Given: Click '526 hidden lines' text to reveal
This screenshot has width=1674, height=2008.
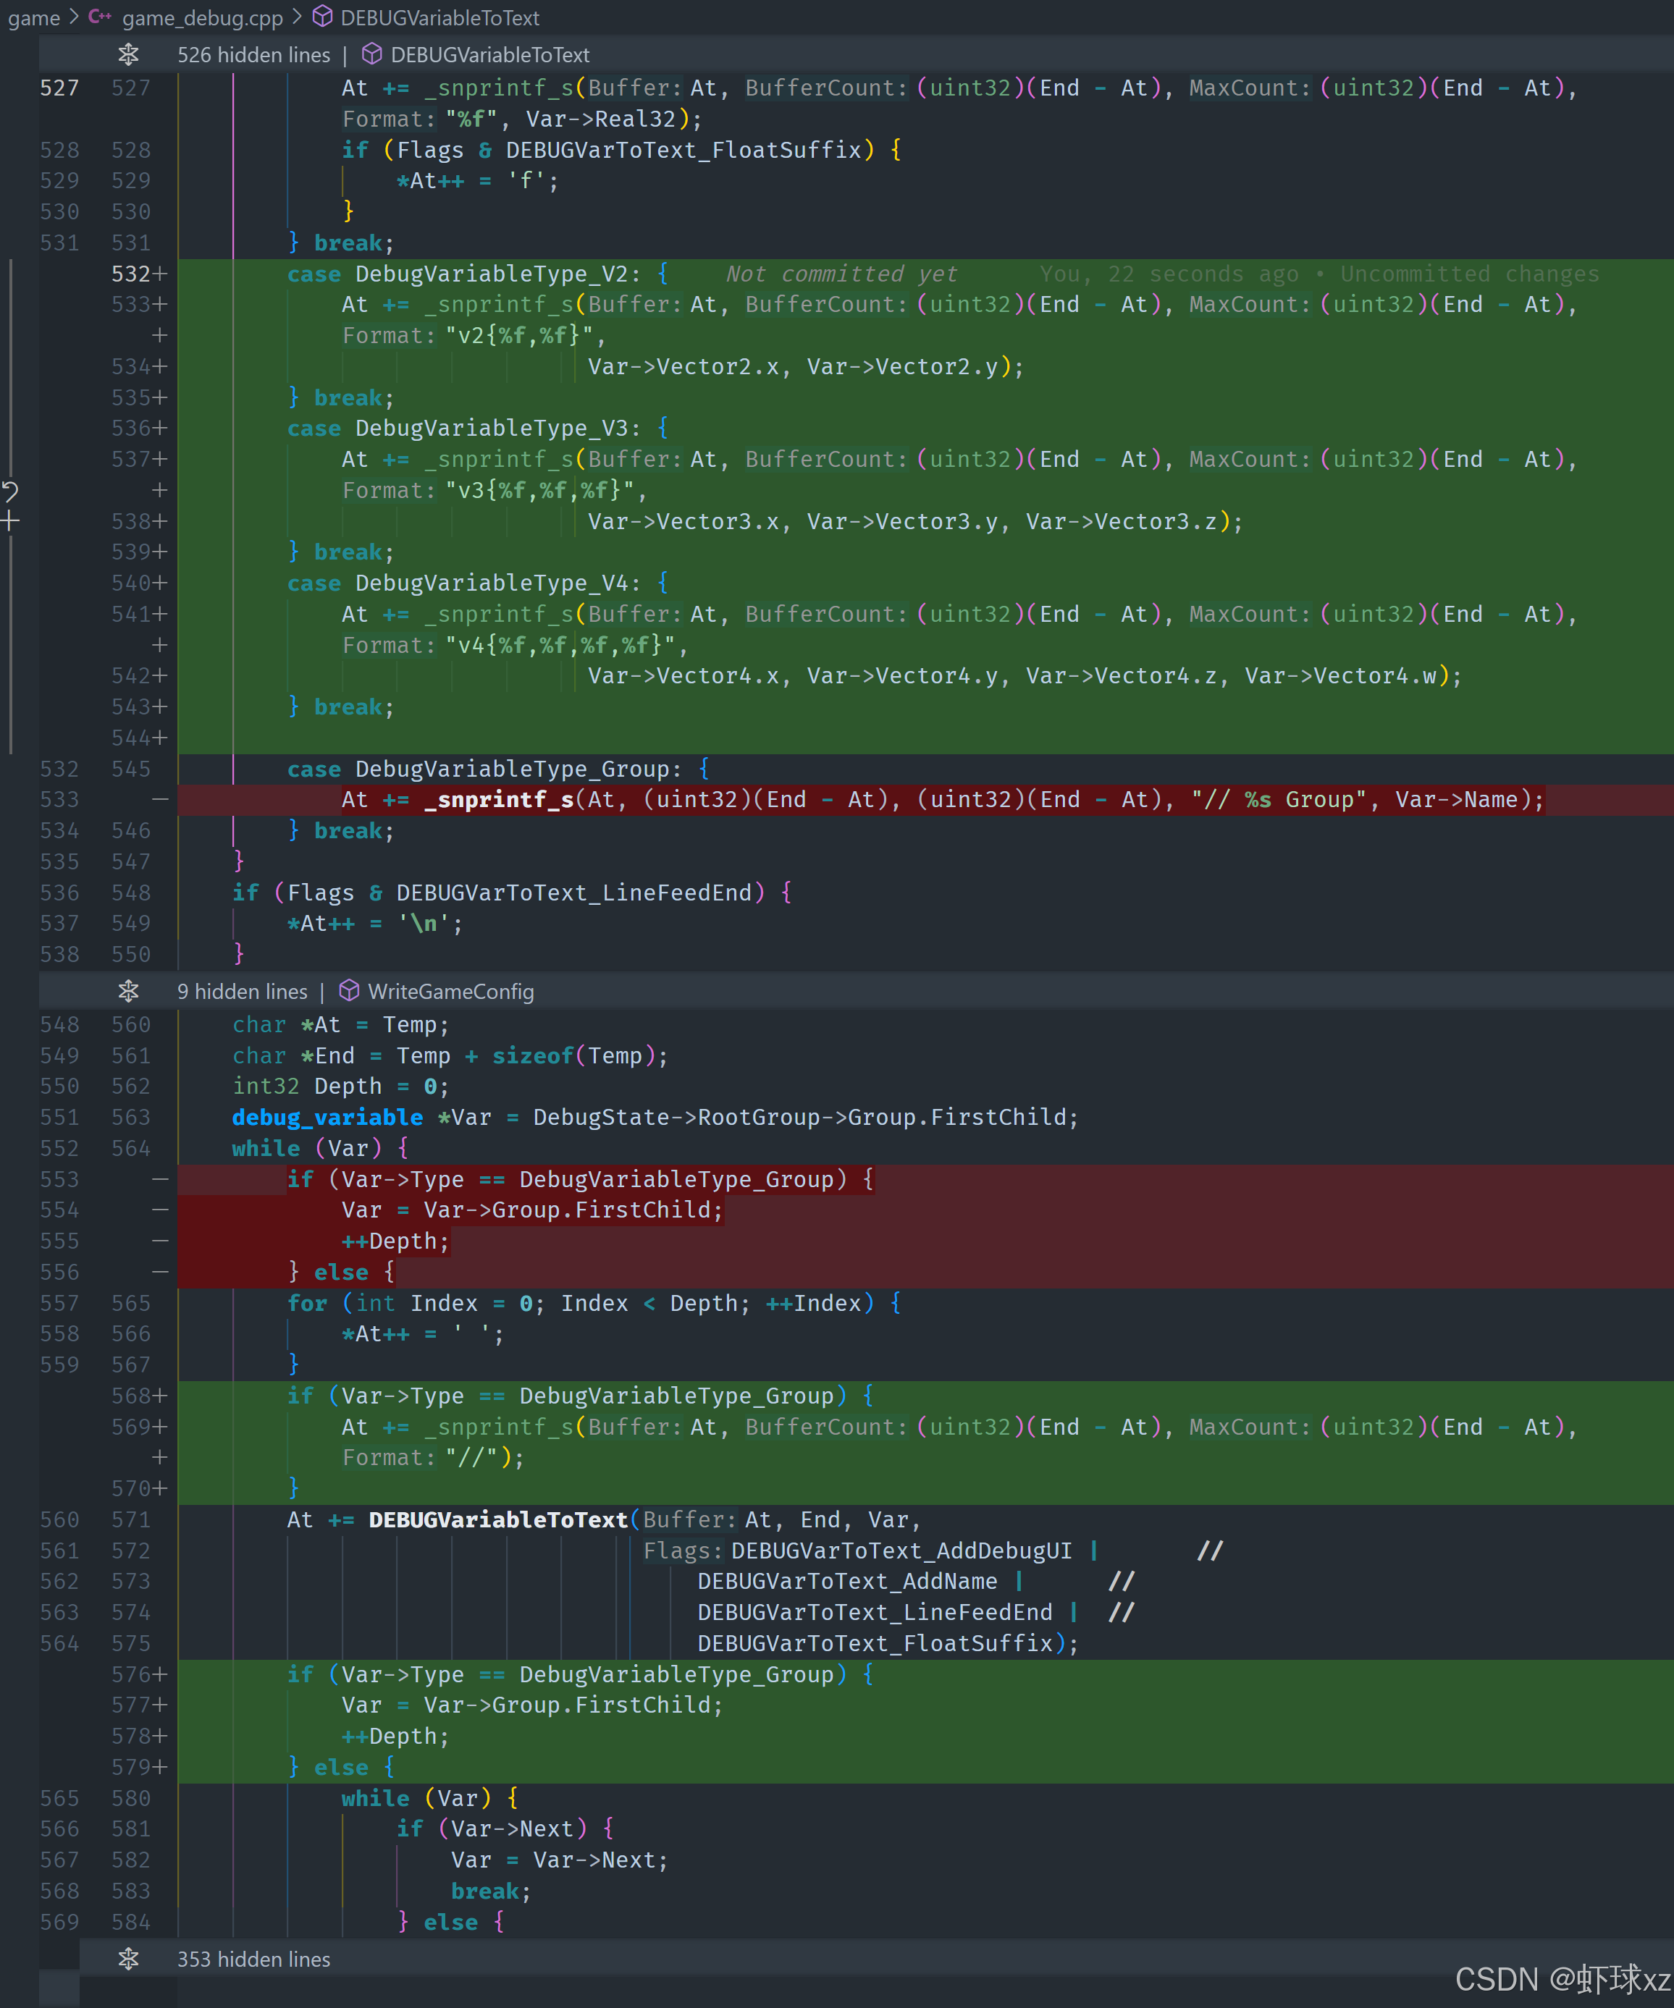Looking at the screenshot, I should click(x=253, y=54).
